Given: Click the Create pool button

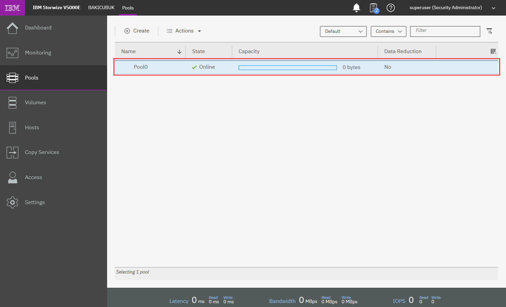Looking at the screenshot, I should [x=137, y=31].
